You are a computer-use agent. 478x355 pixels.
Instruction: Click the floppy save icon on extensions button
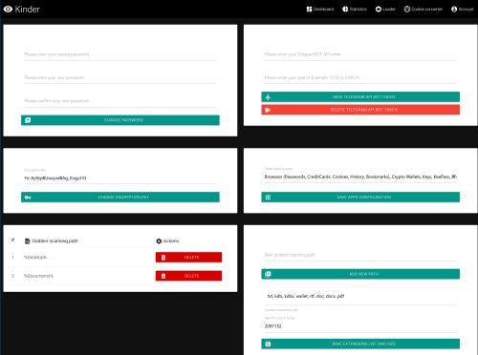[268, 344]
